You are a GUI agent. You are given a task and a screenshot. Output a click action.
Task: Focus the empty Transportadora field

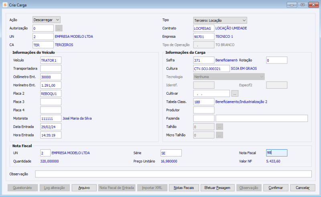(51, 69)
